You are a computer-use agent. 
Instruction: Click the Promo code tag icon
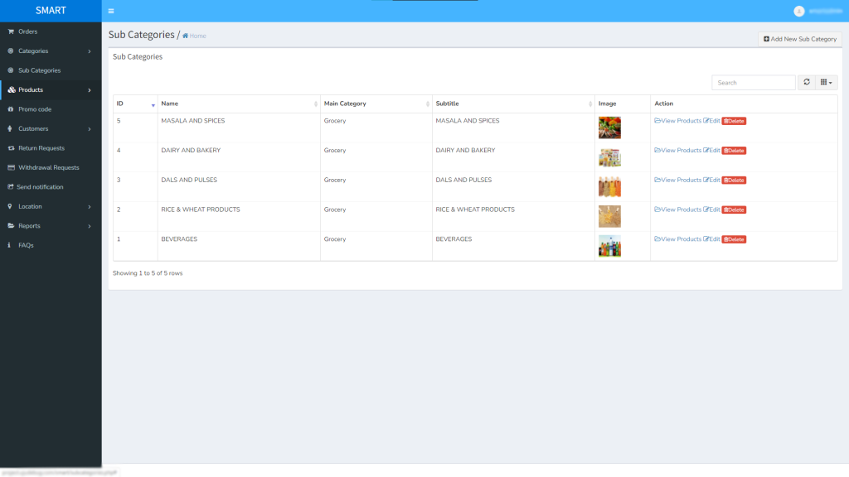[12, 108]
